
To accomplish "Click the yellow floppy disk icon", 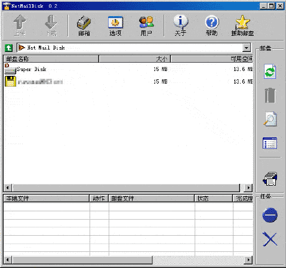I will coord(10,81).
